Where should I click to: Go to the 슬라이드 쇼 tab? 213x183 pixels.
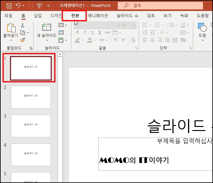click(127, 16)
